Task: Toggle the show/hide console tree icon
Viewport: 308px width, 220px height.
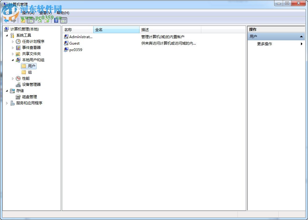Action: 30,20
